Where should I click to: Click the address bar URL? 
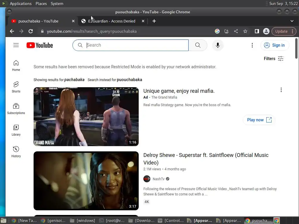[x=92, y=31]
